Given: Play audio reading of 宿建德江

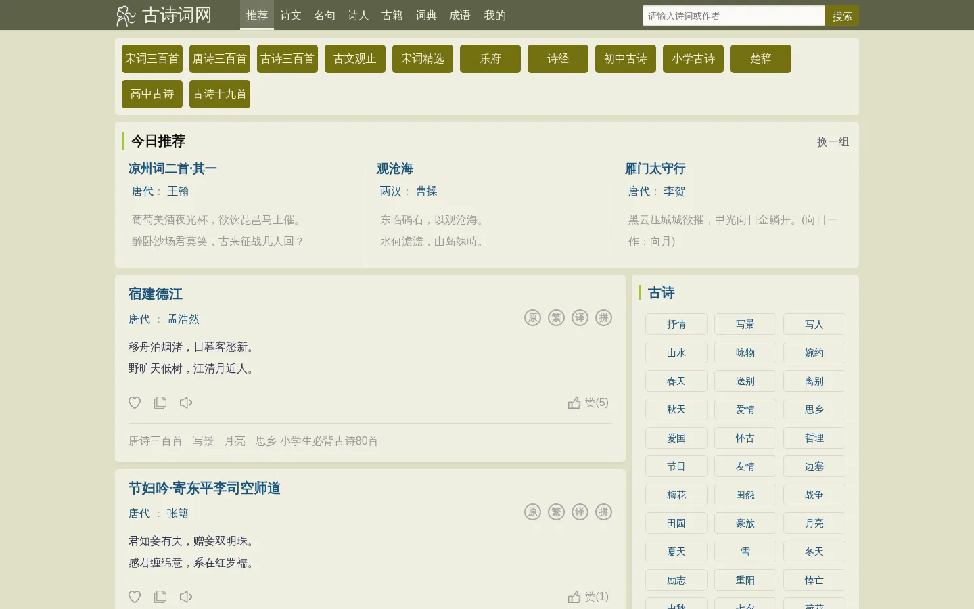Looking at the screenshot, I should point(186,403).
